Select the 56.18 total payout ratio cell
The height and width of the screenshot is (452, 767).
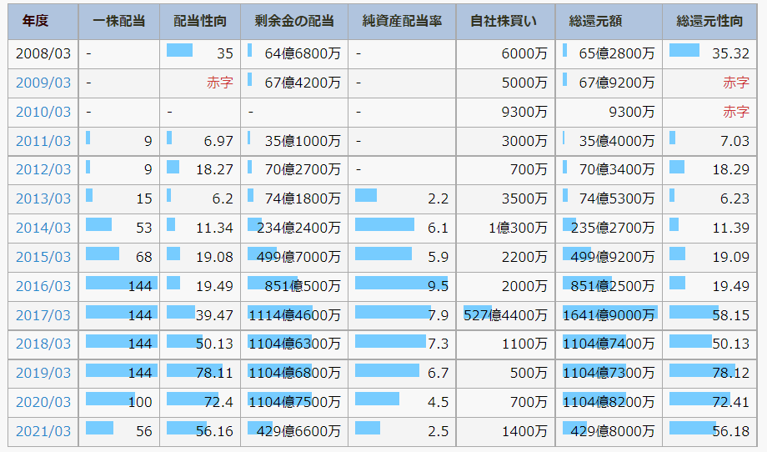(x=709, y=431)
